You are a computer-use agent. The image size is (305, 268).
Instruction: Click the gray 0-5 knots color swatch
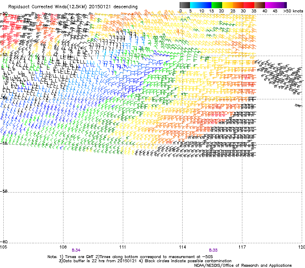(x=185, y=5)
